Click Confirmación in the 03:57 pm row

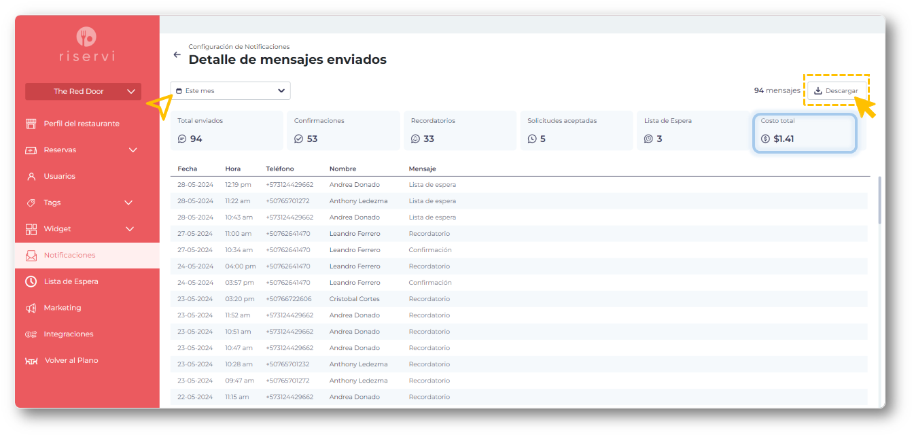click(430, 283)
